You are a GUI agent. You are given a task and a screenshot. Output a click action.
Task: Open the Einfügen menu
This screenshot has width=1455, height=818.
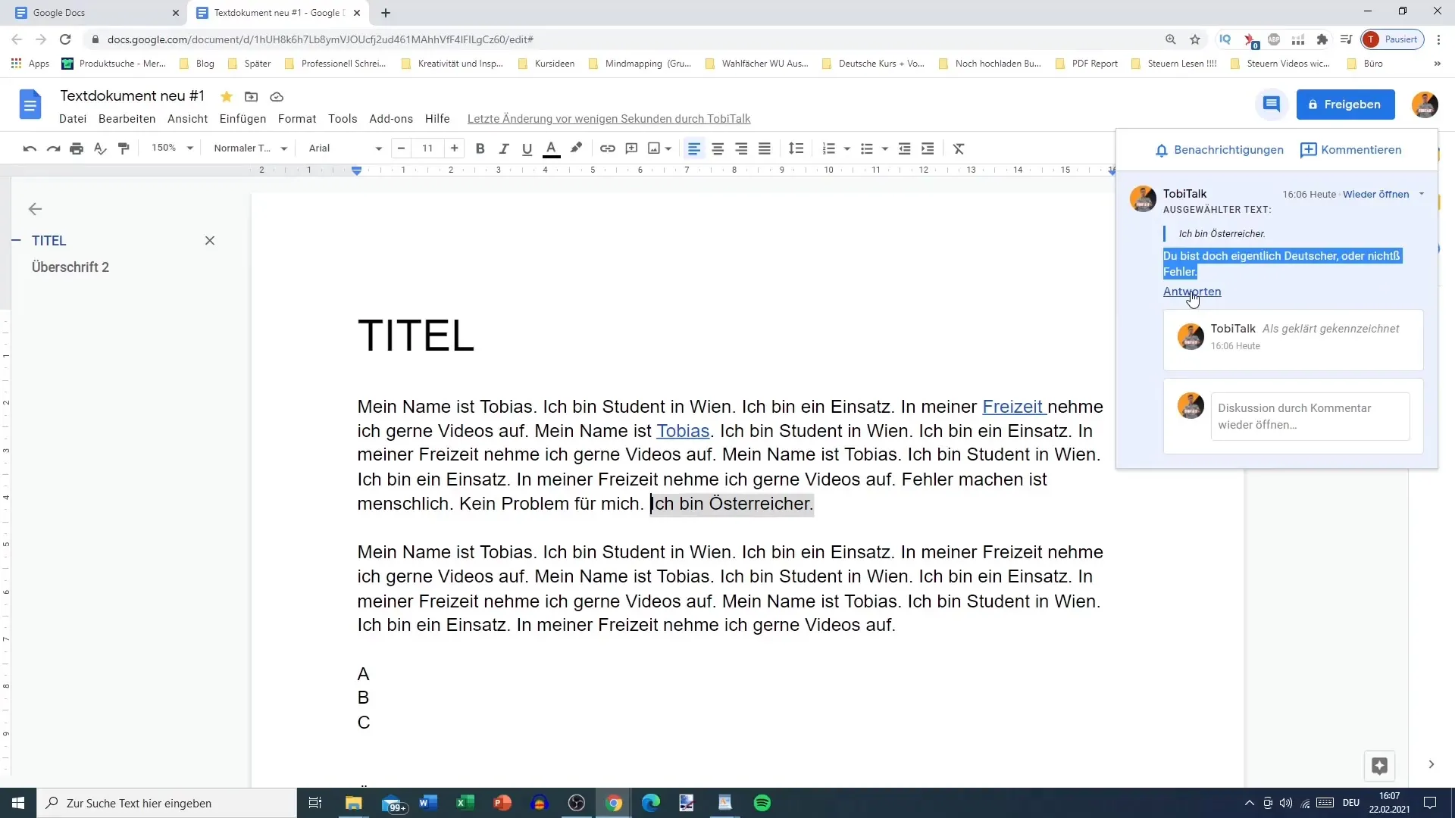242,118
